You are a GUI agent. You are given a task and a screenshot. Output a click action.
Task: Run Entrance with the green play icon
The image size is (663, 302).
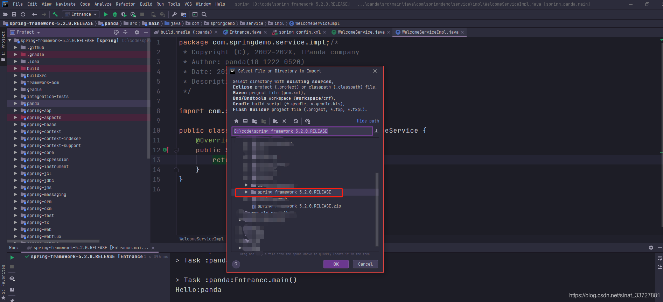[106, 14]
